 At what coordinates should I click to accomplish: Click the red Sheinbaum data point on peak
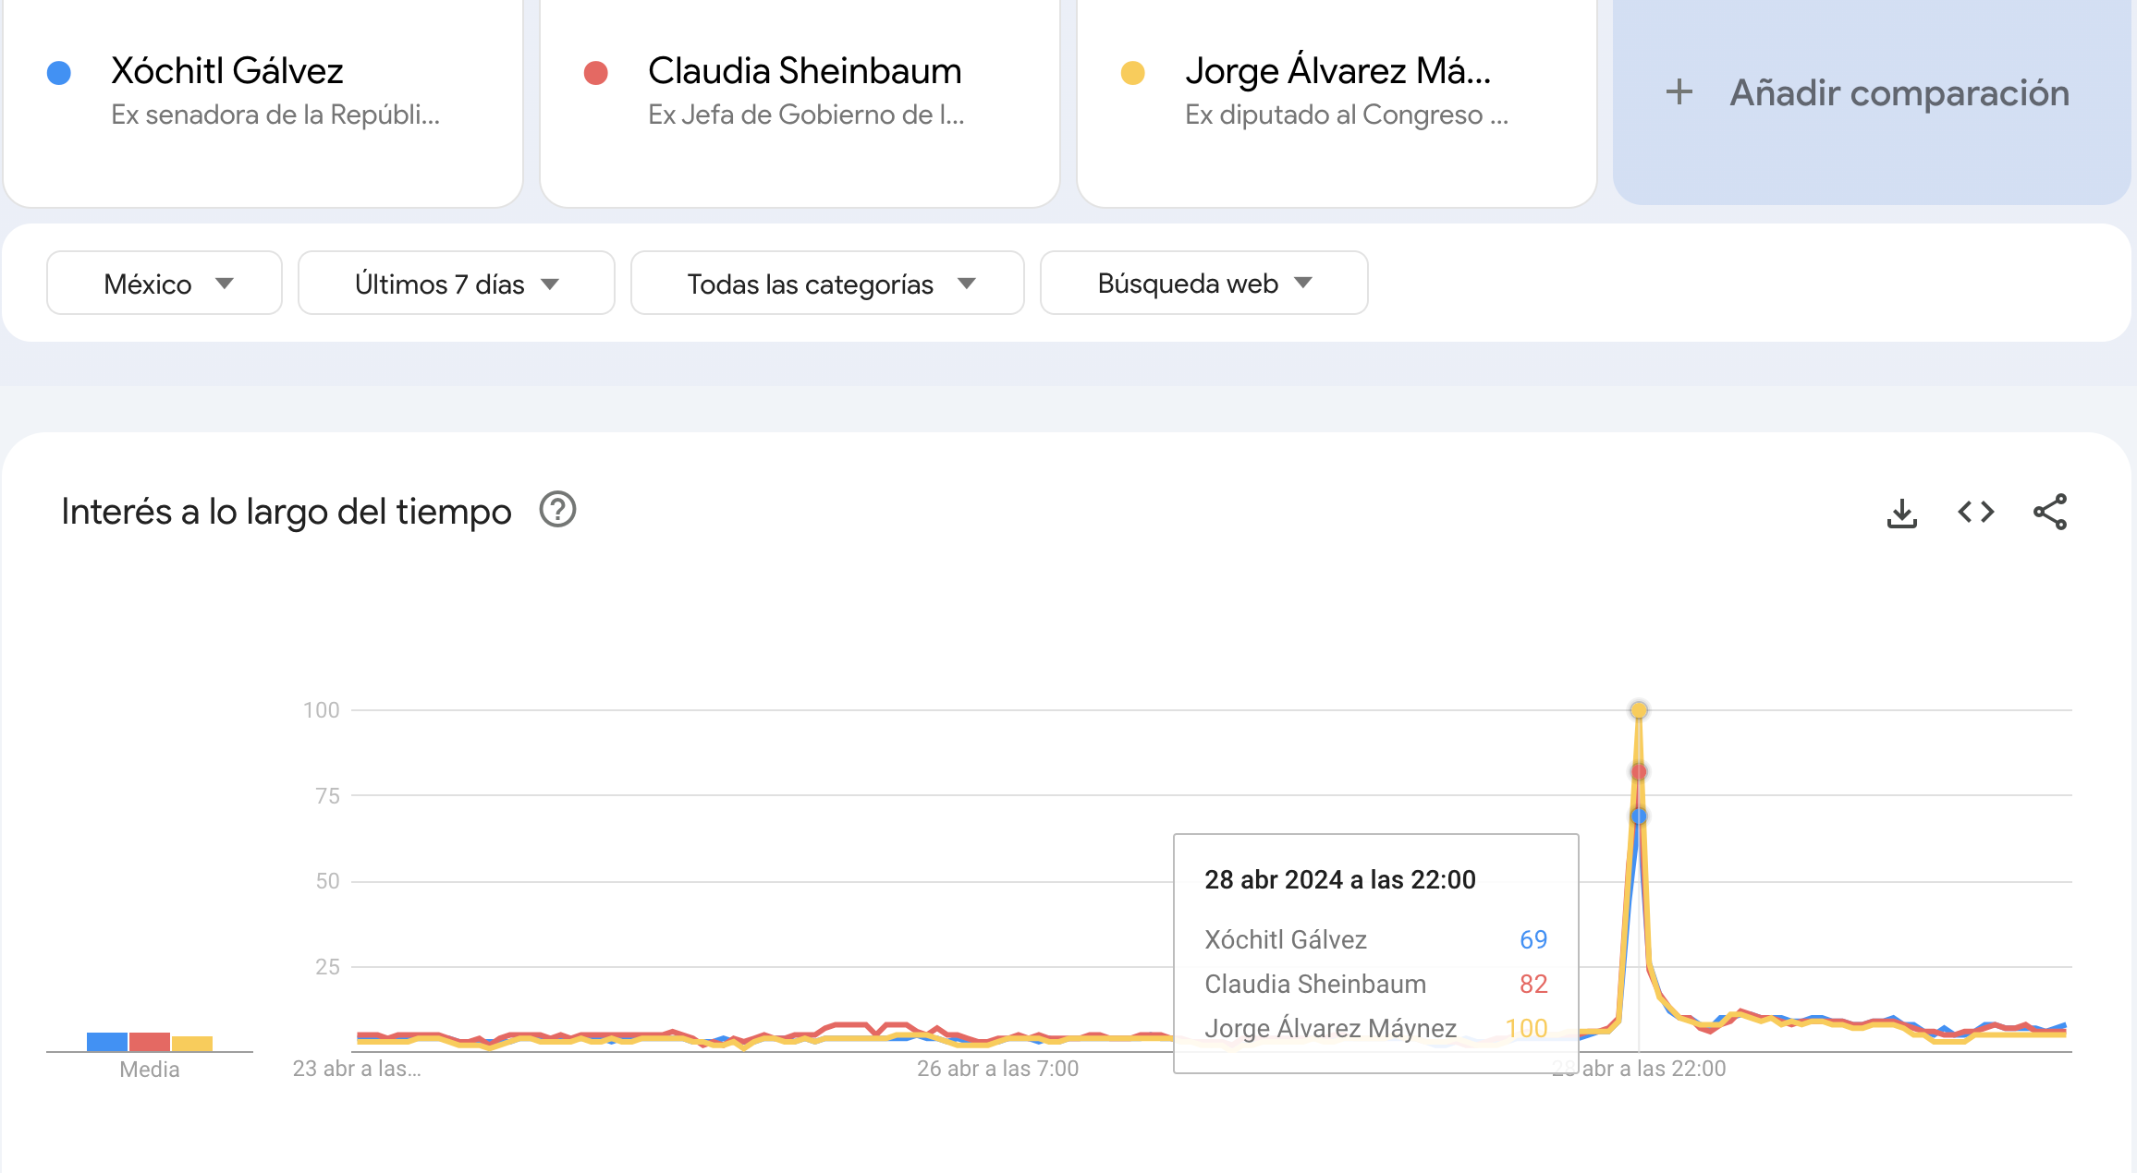[x=1639, y=771]
